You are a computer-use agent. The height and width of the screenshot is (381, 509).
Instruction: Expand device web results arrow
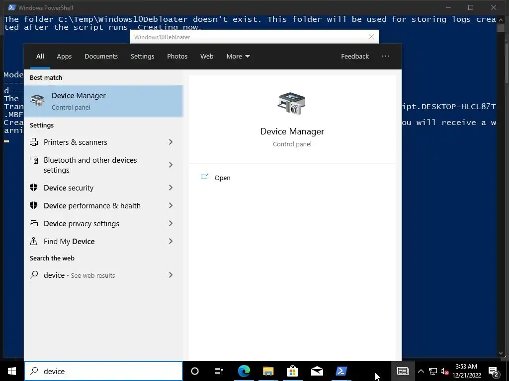click(171, 275)
